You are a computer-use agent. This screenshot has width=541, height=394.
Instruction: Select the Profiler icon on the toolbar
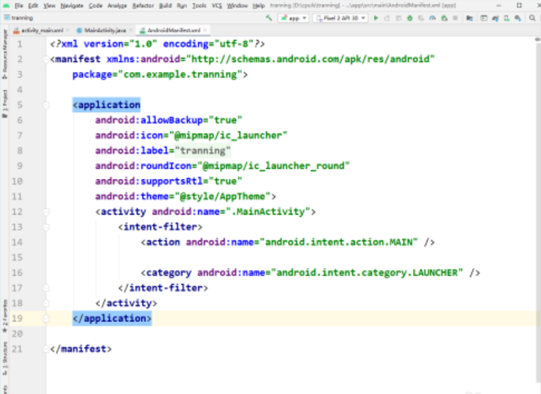pyautogui.click(x=433, y=18)
